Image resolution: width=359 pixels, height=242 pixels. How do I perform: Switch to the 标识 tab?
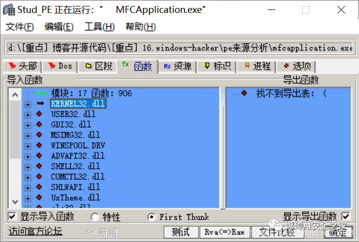point(217,67)
